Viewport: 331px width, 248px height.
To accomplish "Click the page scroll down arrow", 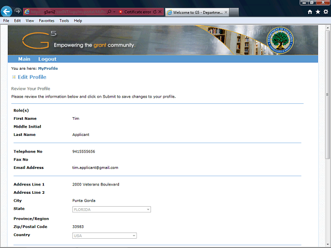I will (327, 244).
